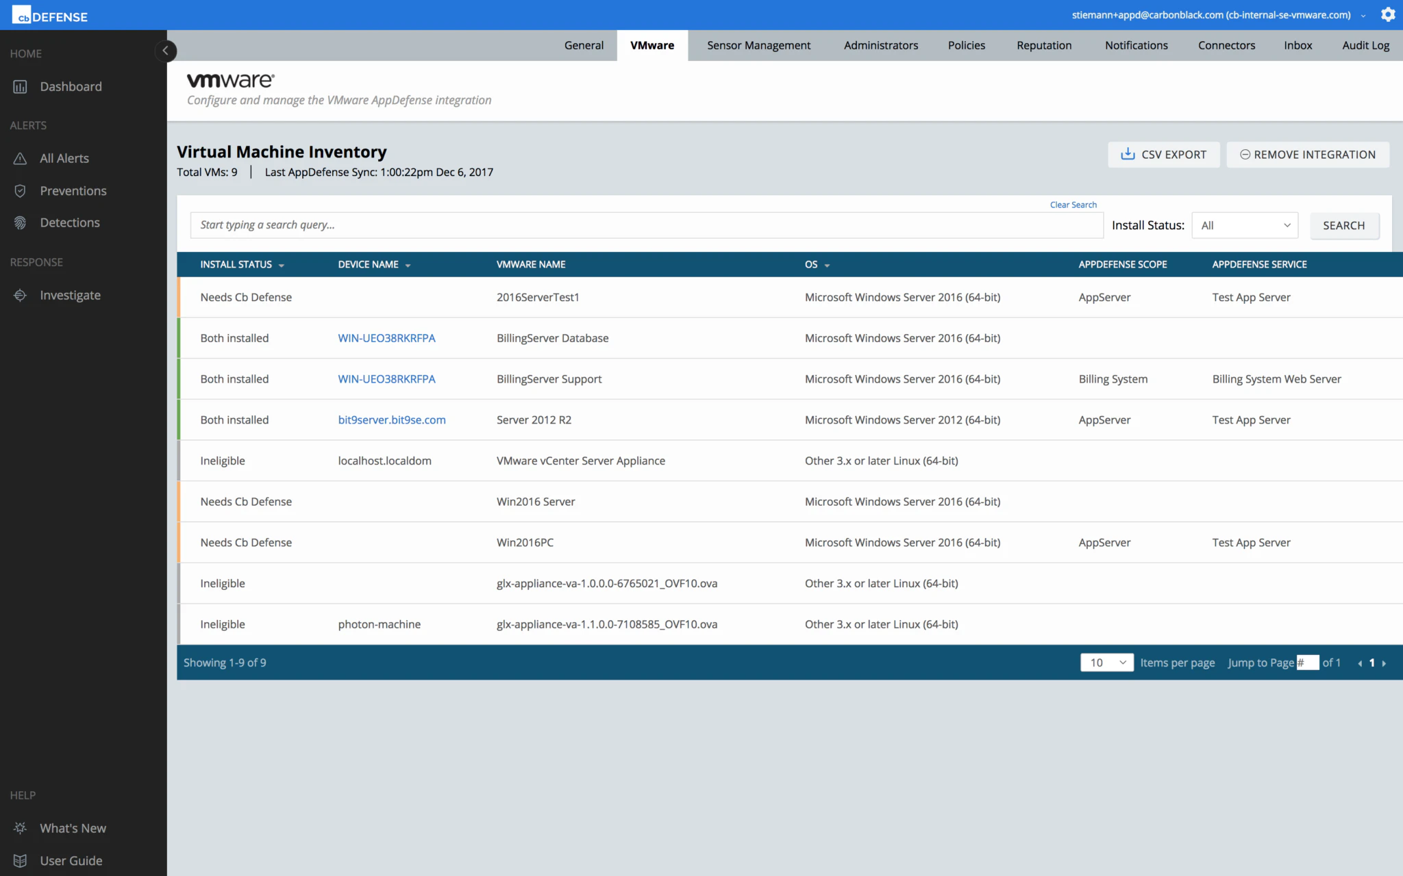Open settings via the gear icon

tap(1389, 14)
